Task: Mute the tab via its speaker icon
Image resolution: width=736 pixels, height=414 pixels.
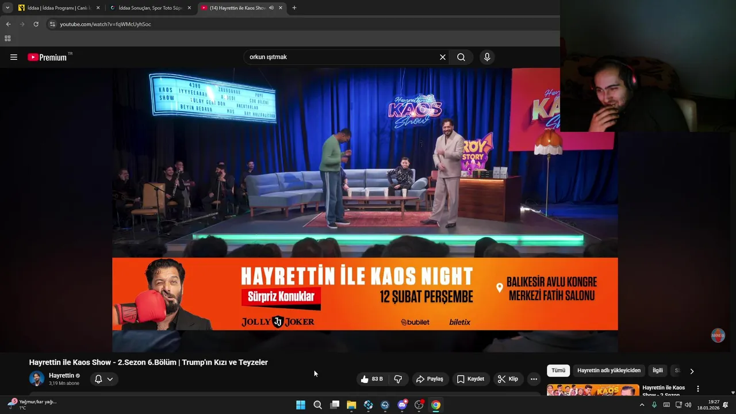Action: [x=271, y=8]
